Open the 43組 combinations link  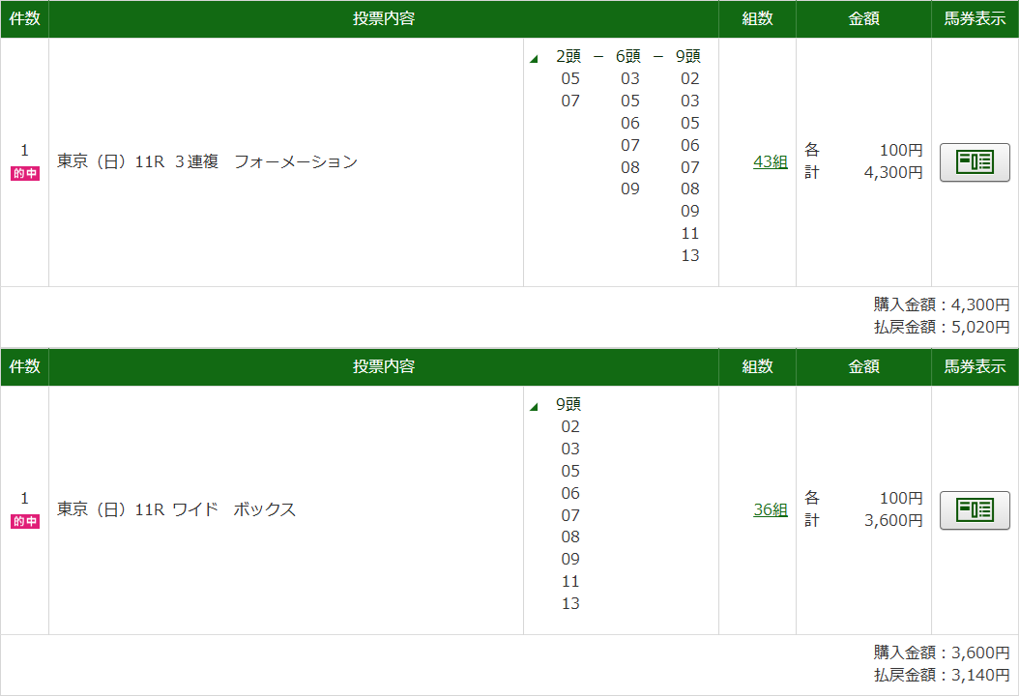point(770,161)
